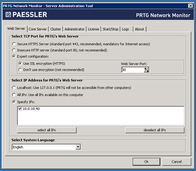Click the 'deselect all IPs' button

[x=155, y=130]
